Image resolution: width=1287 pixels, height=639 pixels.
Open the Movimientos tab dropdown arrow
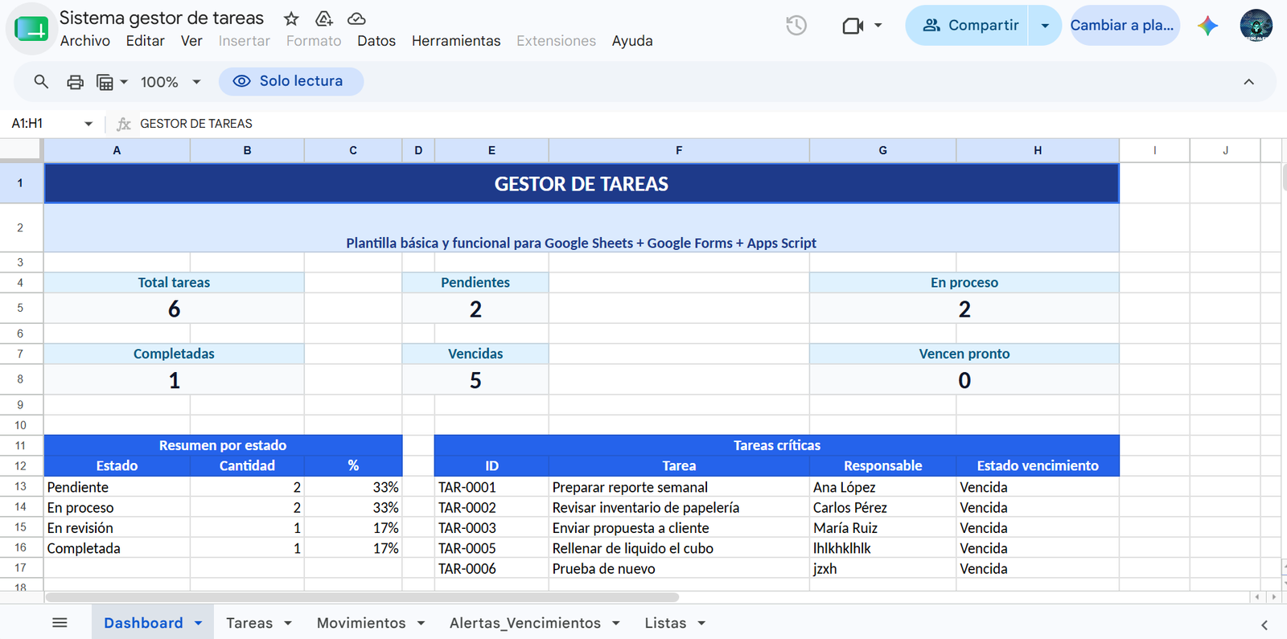421,623
